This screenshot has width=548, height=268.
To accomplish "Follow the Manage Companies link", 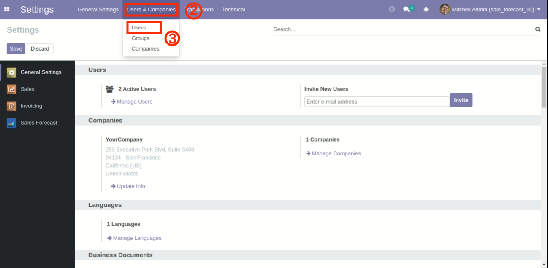I will click(334, 153).
